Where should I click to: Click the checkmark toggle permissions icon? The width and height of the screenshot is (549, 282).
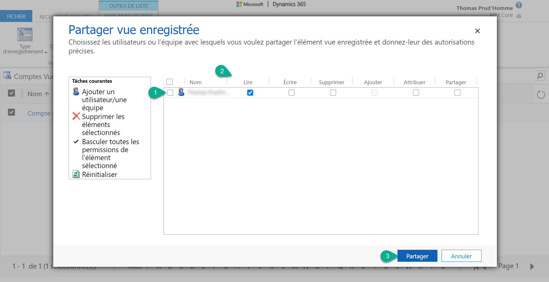point(76,142)
